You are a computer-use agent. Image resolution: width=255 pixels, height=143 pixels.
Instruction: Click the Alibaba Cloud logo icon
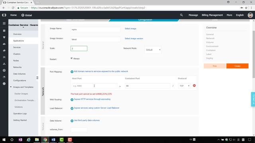[4, 15]
